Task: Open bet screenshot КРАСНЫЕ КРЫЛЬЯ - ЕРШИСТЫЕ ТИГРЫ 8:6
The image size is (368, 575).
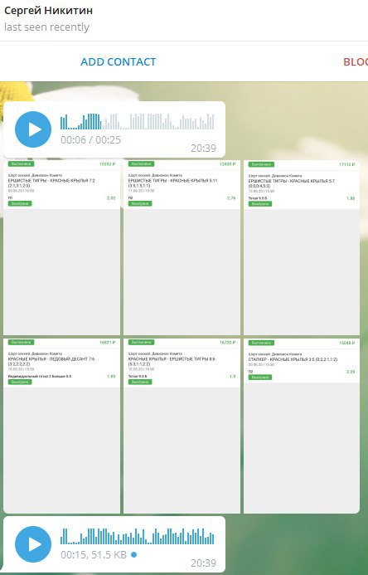Action: [x=182, y=426]
